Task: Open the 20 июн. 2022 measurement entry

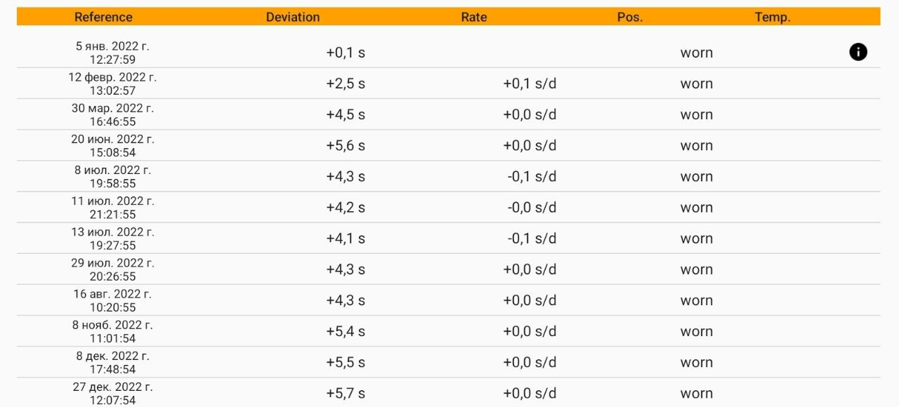Action: [x=112, y=145]
